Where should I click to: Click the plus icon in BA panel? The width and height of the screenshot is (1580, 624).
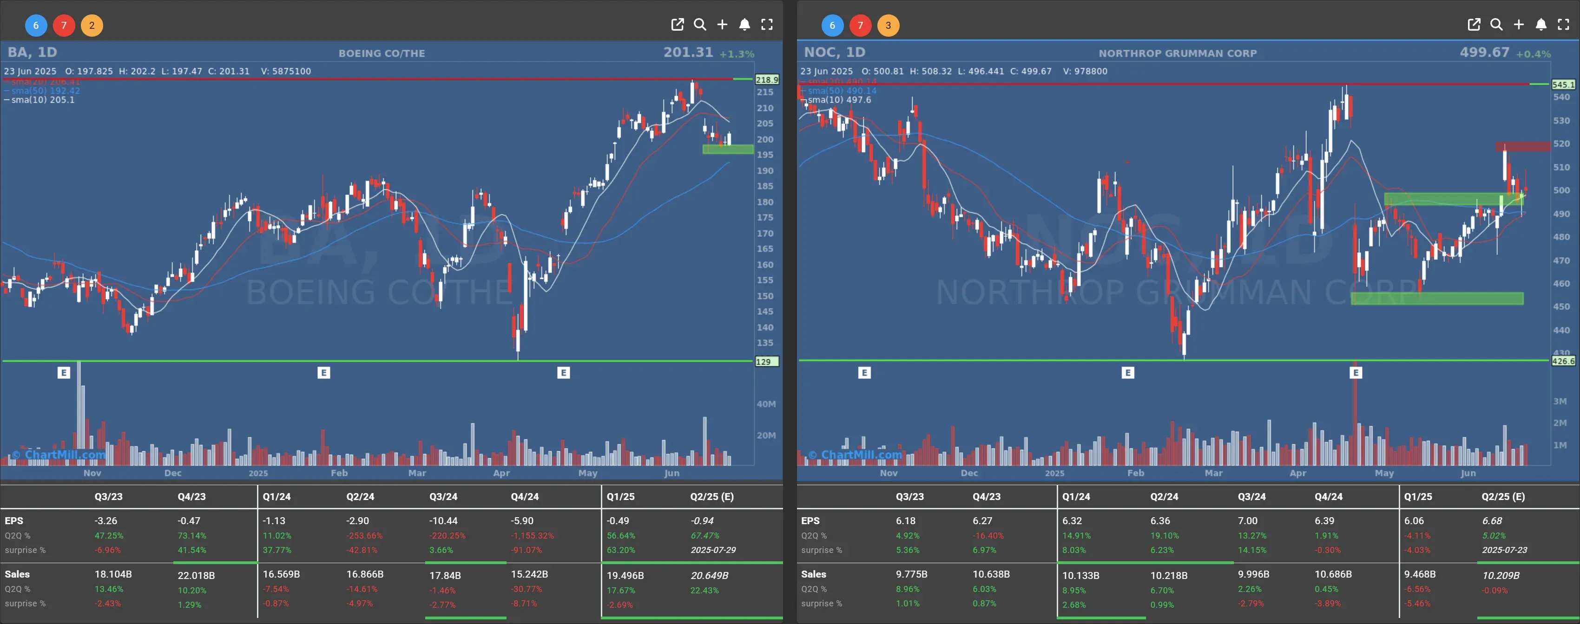click(722, 25)
